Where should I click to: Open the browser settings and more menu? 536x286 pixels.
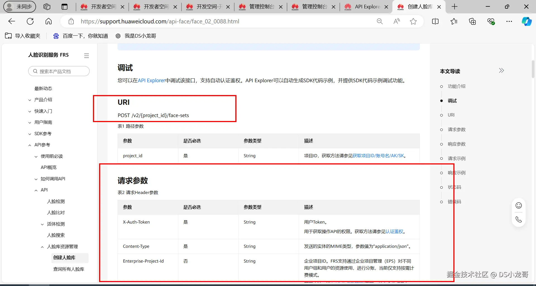[x=509, y=21]
